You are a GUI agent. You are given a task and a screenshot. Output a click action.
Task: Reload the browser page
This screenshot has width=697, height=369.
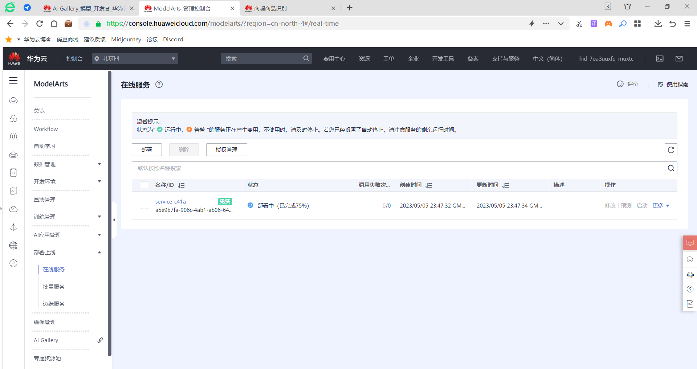[40, 24]
